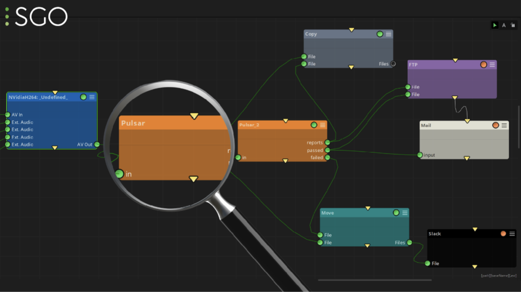Click the top yellow triangle on Mail node
The width and height of the screenshot is (521, 292).
pos(467,121)
